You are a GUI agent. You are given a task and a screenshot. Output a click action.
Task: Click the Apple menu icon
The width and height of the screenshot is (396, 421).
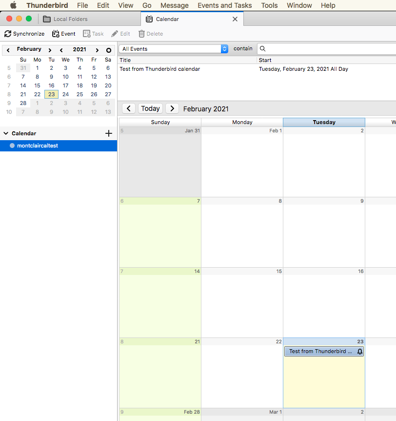click(13, 5)
